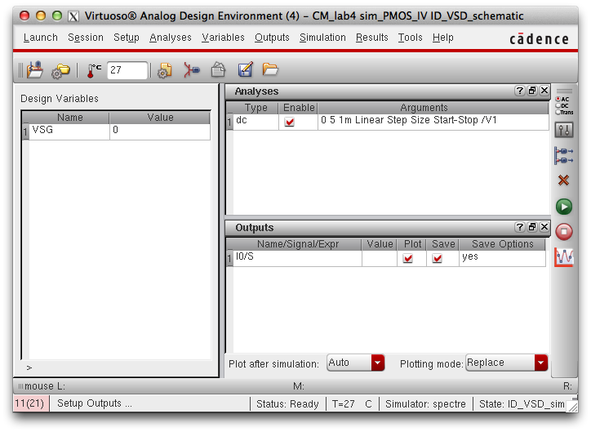Screen dimensions: 591x432
Task: Run simulation with the green play button
Action: click(564, 207)
